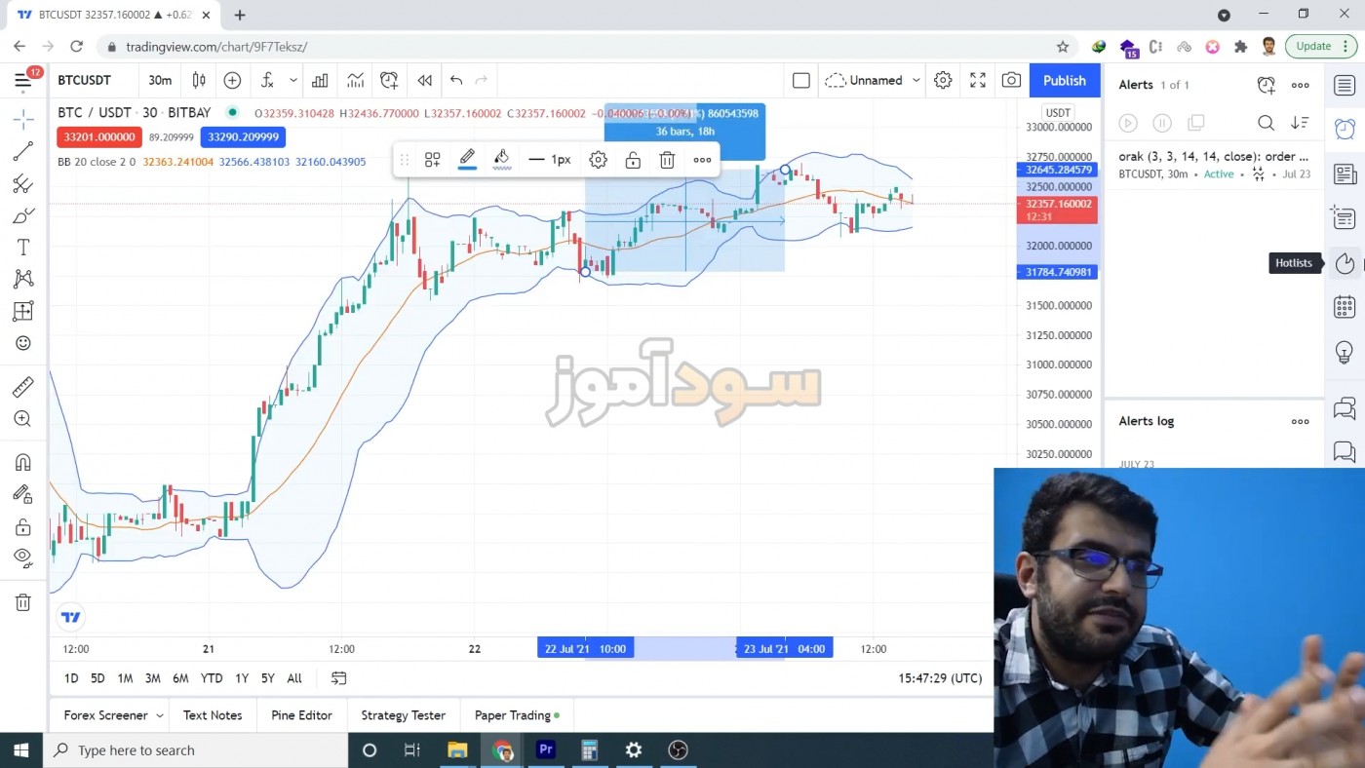The width and height of the screenshot is (1365, 768).
Task: Start bar replay mode
Action: tap(424, 80)
